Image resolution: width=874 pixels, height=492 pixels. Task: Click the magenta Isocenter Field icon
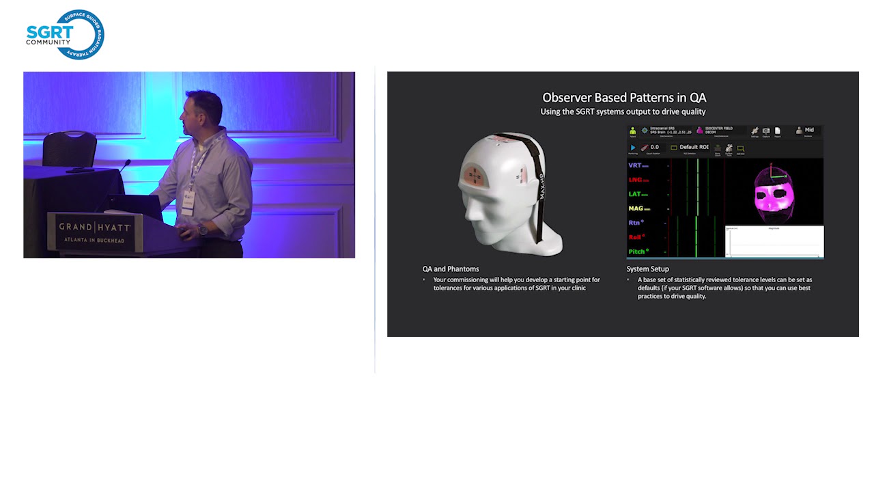pyautogui.click(x=700, y=131)
